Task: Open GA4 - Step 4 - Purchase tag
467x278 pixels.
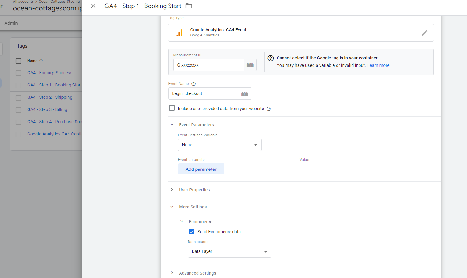Action: click(55, 122)
